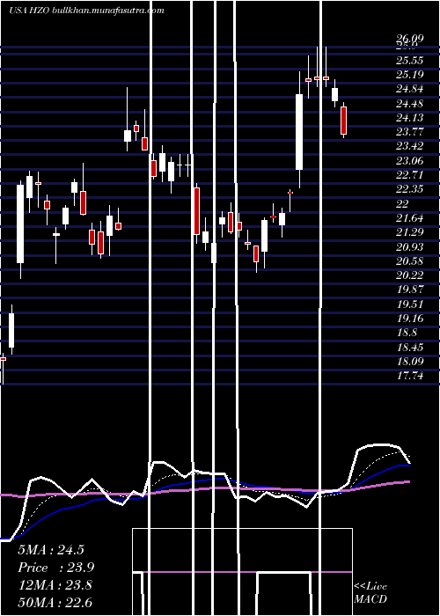The image size is (440, 616).
Task: Click the 22 price axis label
Action: click(x=403, y=204)
